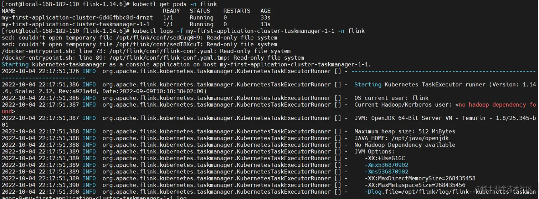
Task: Click the READY column header
Action: click(x=171, y=11)
